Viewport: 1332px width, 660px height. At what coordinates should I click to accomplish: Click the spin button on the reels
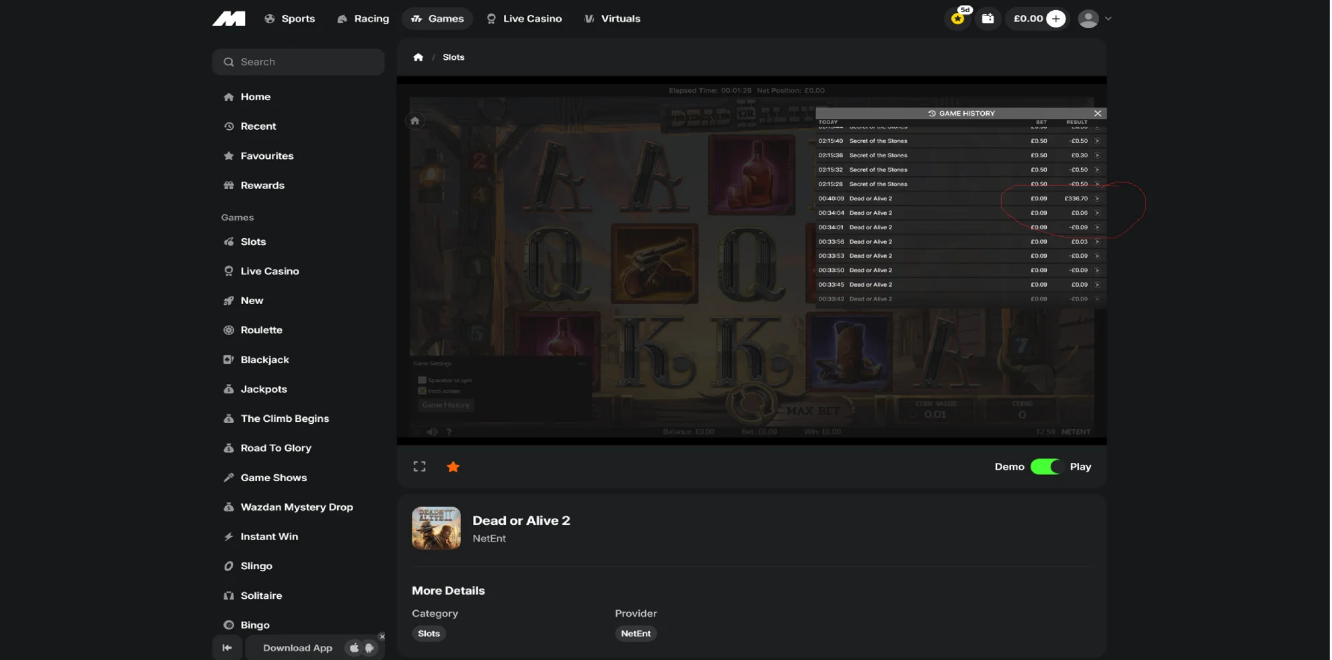[751, 402]
